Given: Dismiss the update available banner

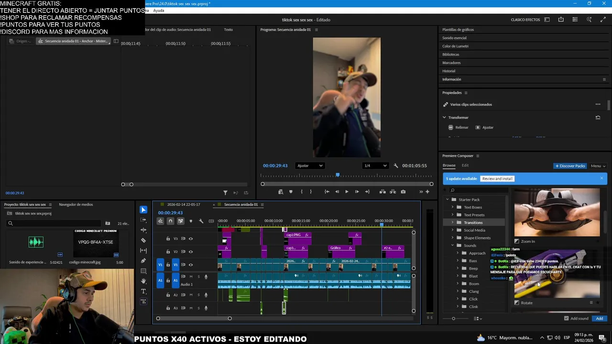Looking at the screenshot, I should tap(601, 178).
